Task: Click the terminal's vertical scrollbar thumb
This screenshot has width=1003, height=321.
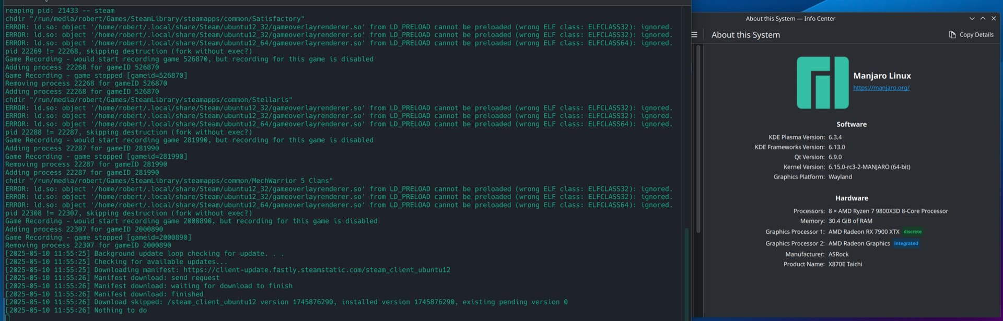Action: (686, 273)
